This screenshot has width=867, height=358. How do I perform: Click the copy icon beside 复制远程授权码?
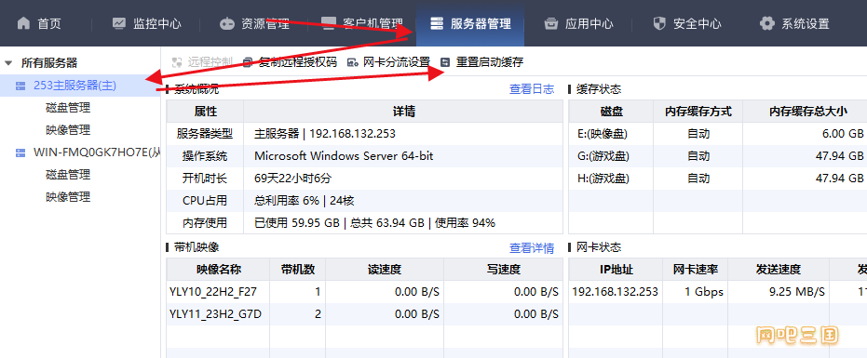(248, 62)
